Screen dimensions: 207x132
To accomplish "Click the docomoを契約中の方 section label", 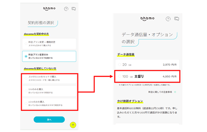I will click(x=36, y=34).
